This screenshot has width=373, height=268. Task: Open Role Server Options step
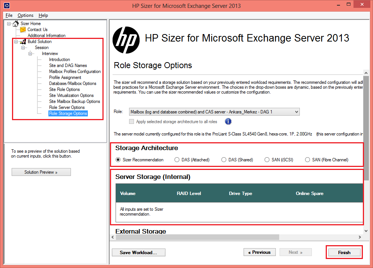click(x=67, y=107)
